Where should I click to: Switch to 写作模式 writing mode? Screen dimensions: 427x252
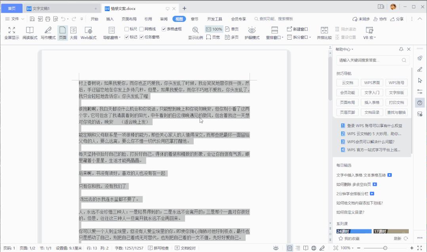[48, 32]
